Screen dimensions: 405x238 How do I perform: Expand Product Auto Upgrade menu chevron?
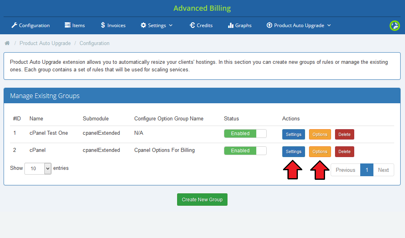pos(329,25)
